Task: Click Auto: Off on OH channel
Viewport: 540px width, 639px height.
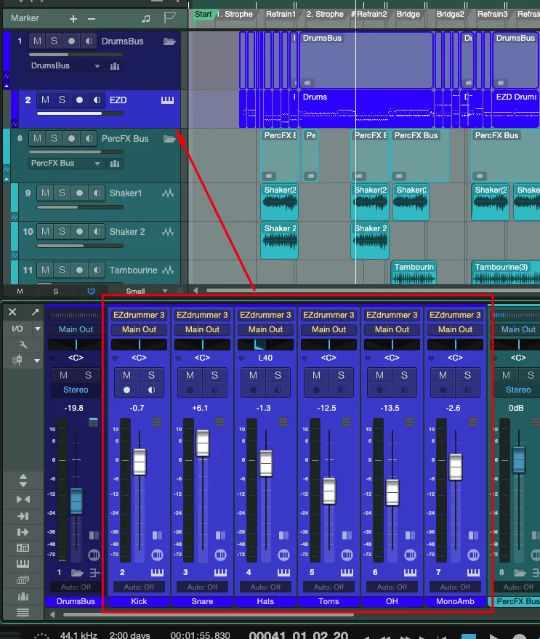Action: 392,587
